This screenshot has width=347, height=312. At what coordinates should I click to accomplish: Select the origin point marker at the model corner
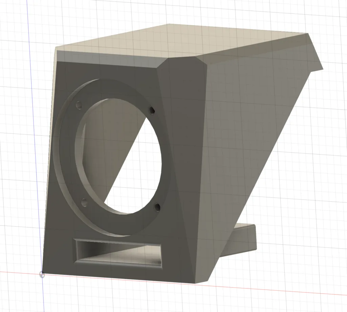pos(42,275)
